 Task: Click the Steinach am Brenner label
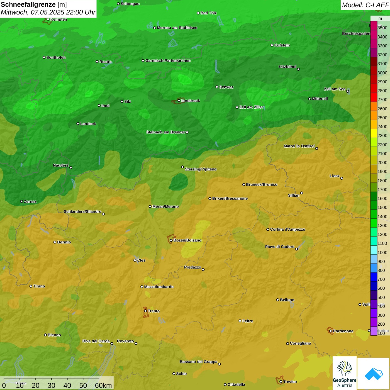[x=166, y=132]
